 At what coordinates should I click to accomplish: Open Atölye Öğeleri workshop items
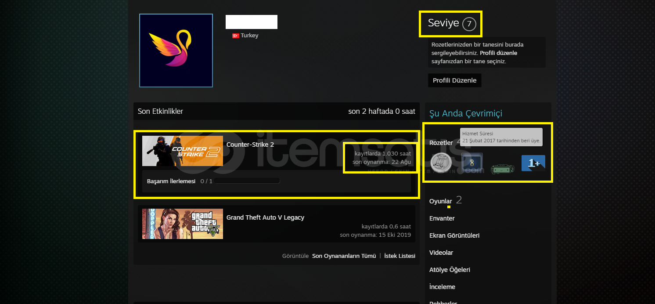click(450, 270)
